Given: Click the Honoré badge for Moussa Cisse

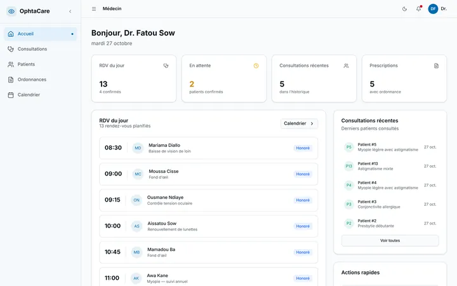Looking at the screenshot, I should click(303, 174).
